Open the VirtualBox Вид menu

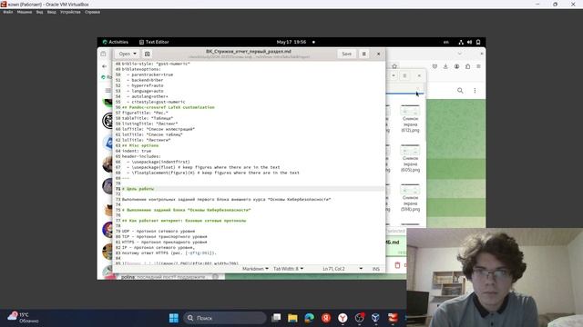[x=39, y=12]
